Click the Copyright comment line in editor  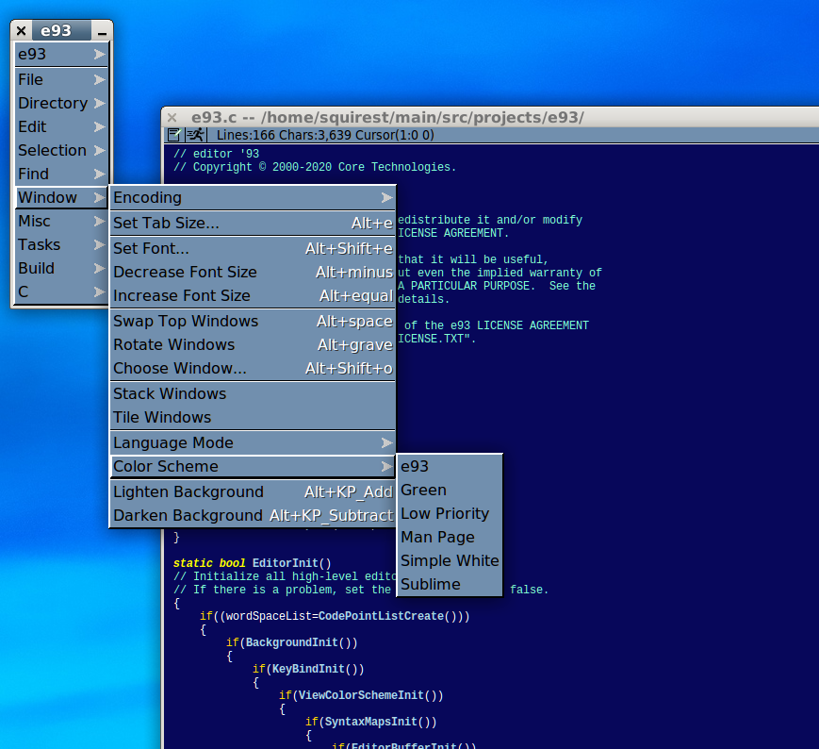point(315,167)
